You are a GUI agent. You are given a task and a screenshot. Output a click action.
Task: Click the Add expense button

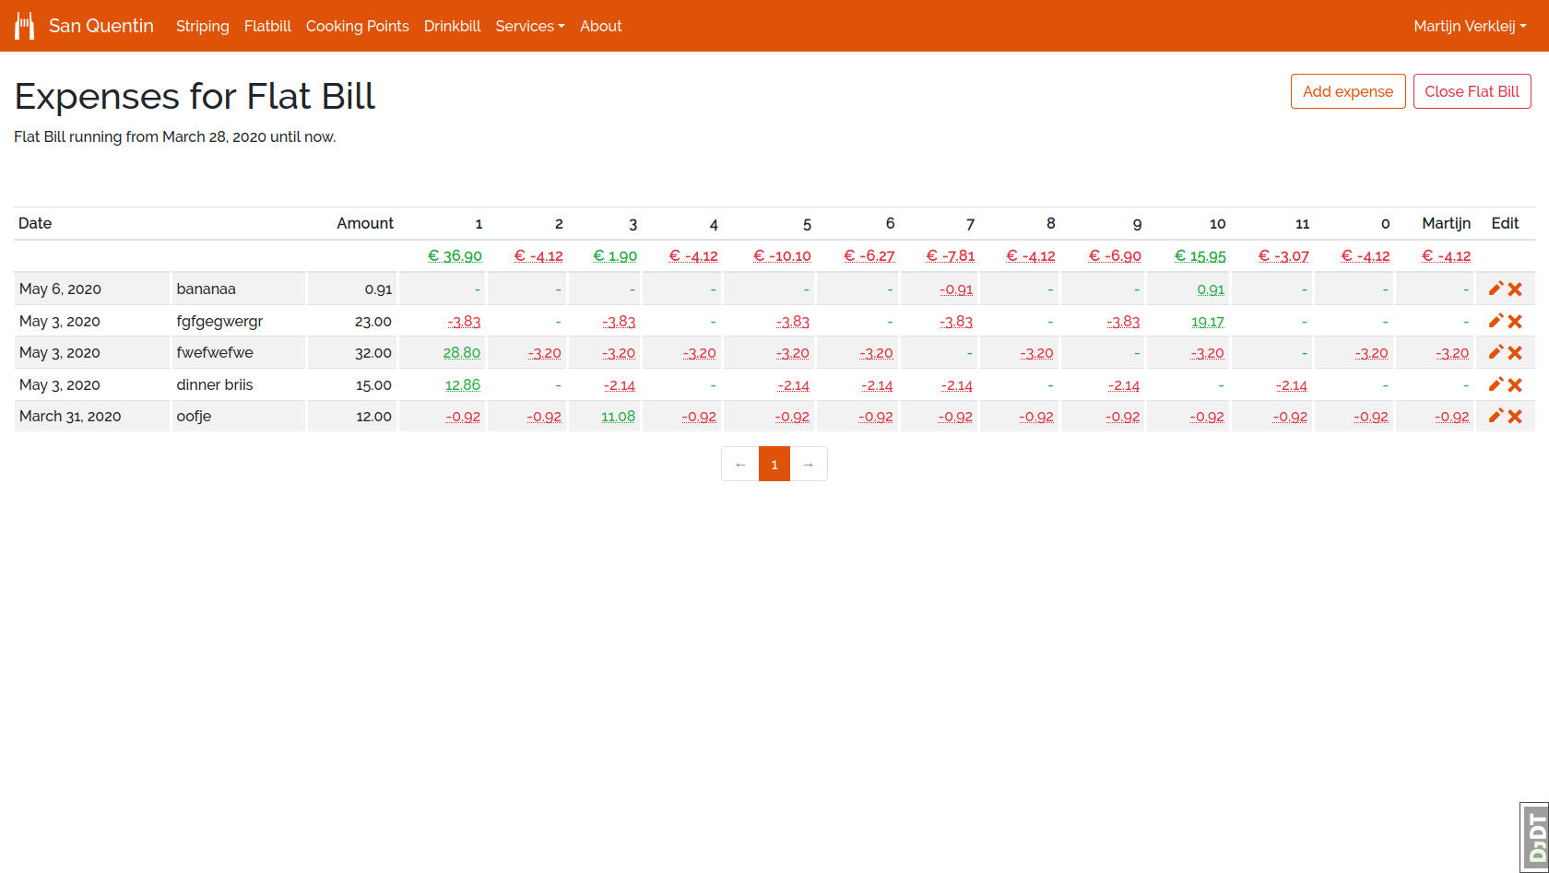point(1347,91)
